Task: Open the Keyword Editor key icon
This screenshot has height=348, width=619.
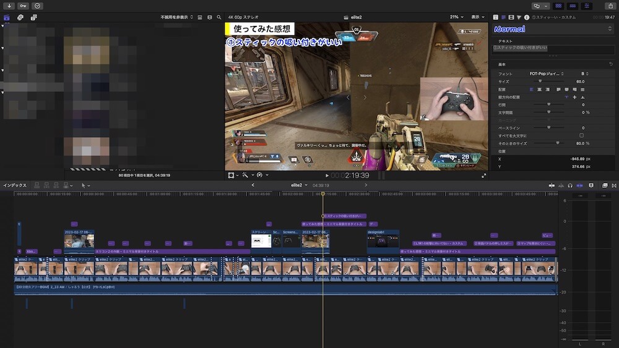Action: (x=23, y=6)
